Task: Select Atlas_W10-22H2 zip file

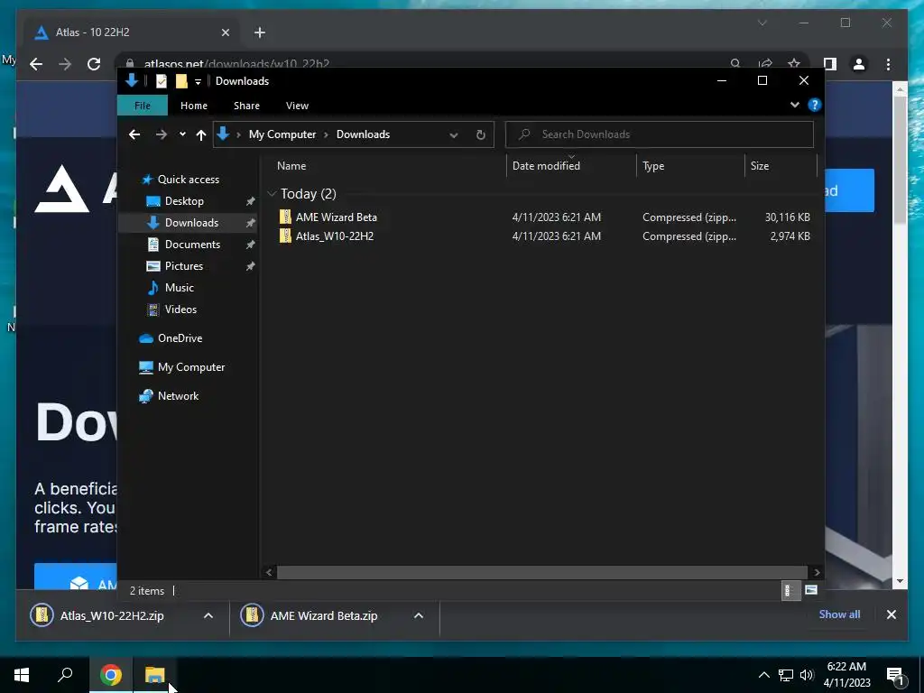Action: (335, 236)
